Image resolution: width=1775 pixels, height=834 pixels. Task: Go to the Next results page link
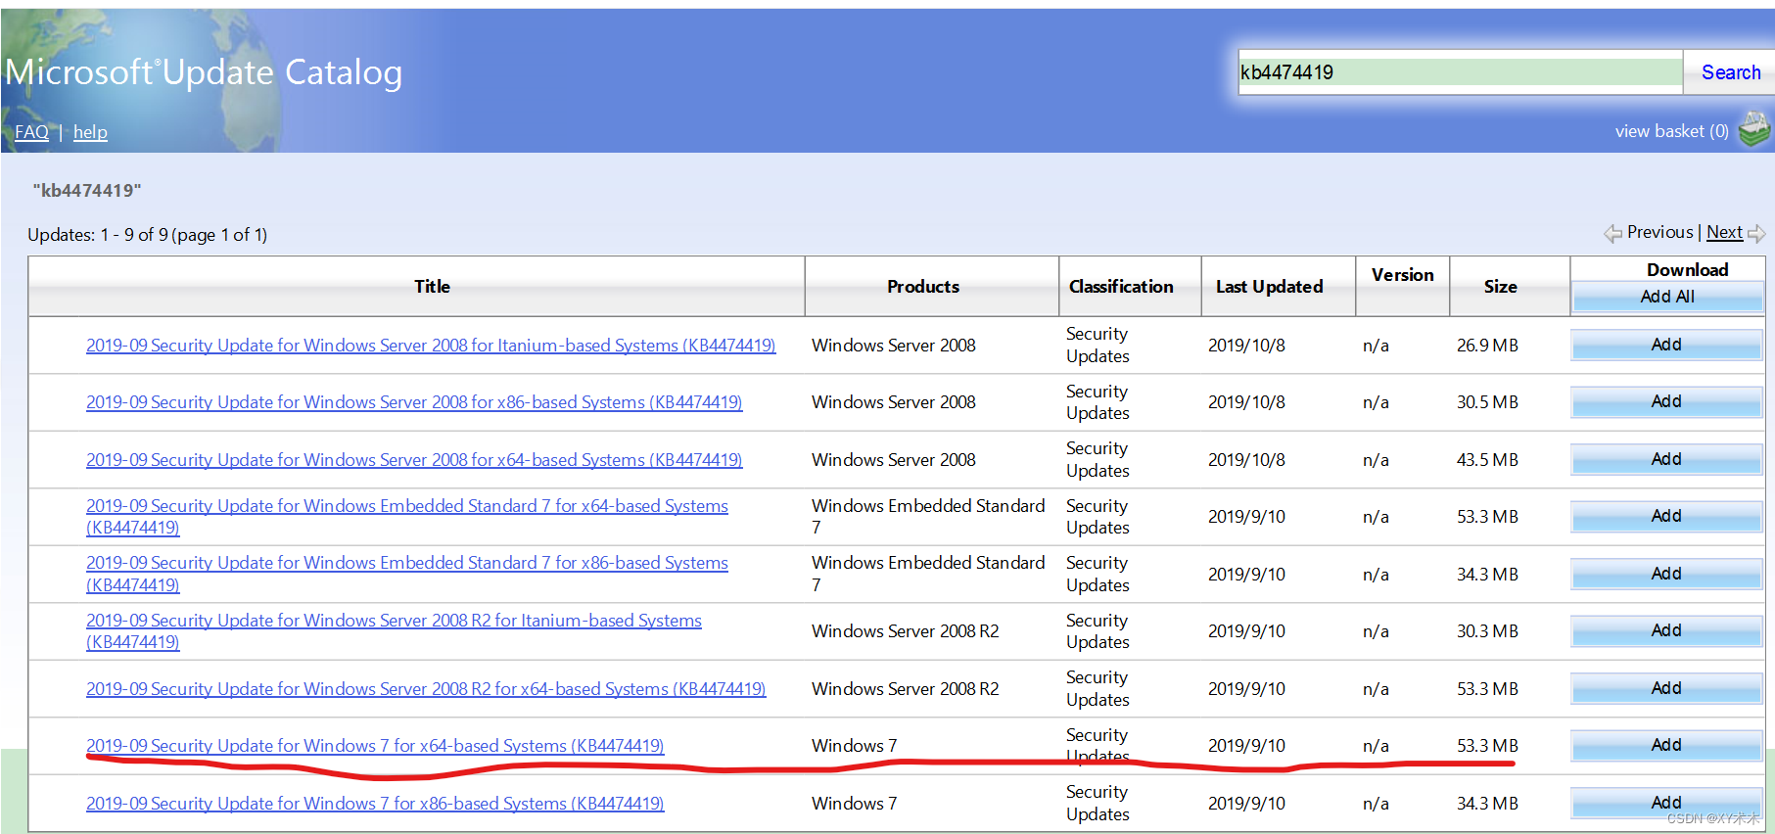[x=1724, y=232]
